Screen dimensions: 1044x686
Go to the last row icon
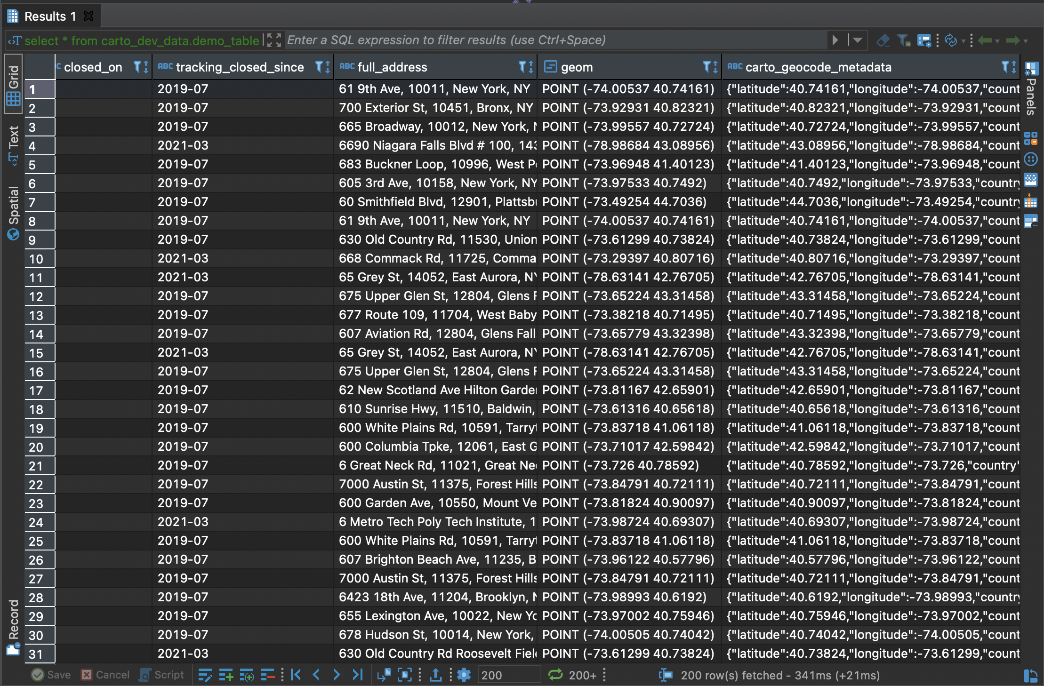(x=358, y=675)
